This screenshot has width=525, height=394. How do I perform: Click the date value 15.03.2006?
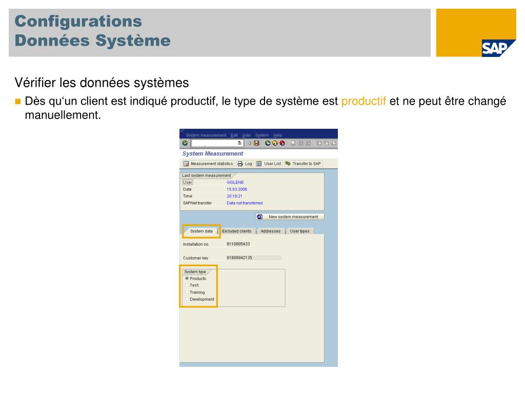point(237,189)
